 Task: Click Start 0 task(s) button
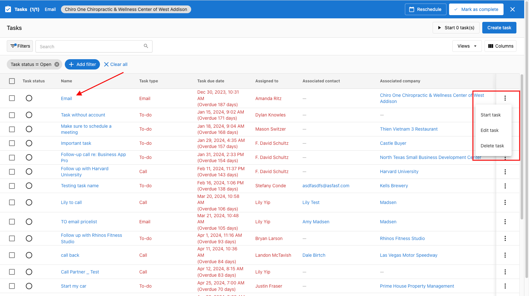456,28
